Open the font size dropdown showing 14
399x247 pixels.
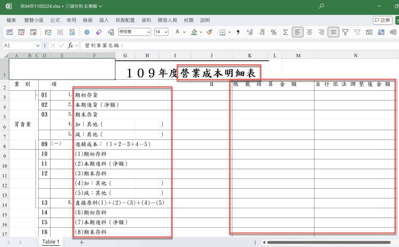click(x=161, y=32)
